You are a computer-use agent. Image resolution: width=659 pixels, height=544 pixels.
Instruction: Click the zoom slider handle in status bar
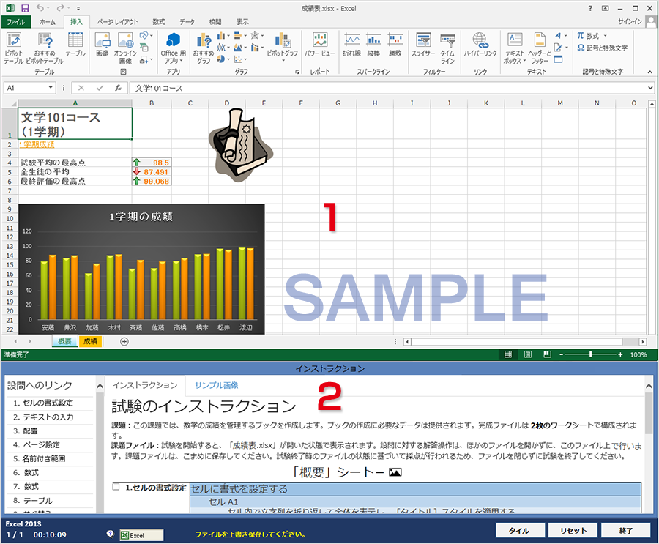coord(590,354)
